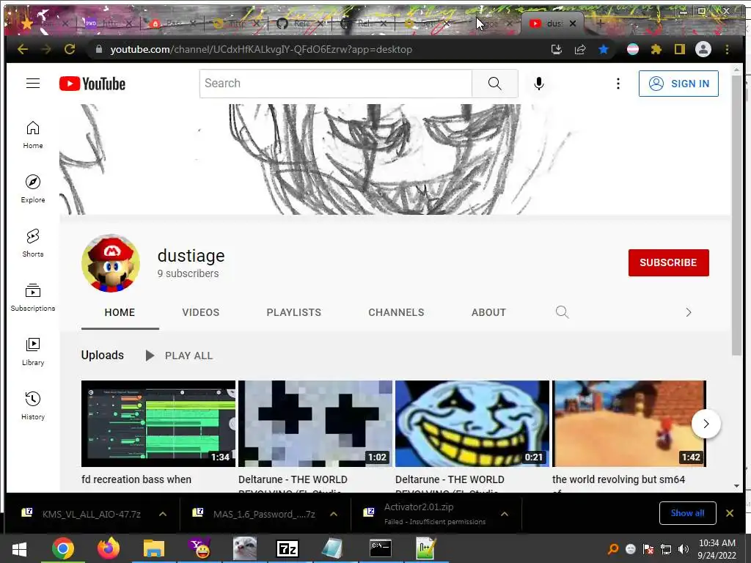This screenshot has height=563, width=751.
Task: Open Subscriptions in the sidebar
Action: 32,298
